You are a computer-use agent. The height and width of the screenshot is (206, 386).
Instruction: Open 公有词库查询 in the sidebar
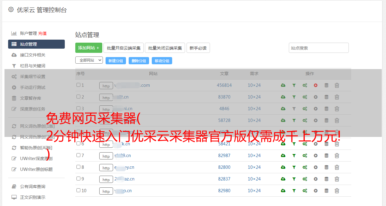pyautogui.click(x=32, y=187)
